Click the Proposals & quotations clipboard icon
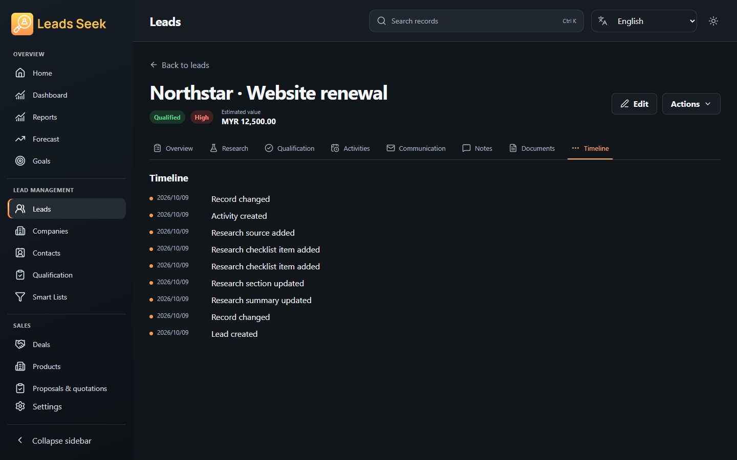 [x=20, y=388]
